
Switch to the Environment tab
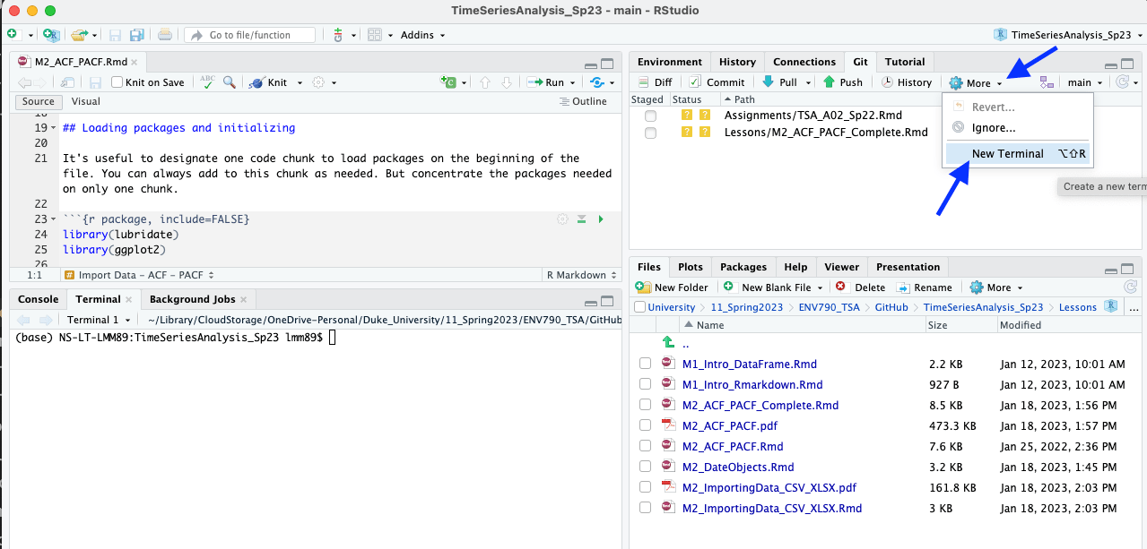click(x=670, y=62)
